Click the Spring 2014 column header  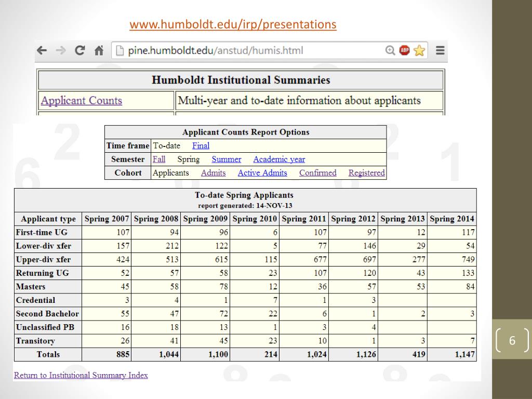point(452,219)
